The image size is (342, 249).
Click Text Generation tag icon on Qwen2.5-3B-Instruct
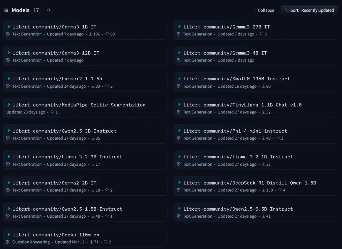coord(8,138)
